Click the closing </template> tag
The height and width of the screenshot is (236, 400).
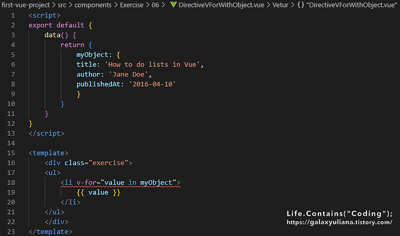point(50,232)
